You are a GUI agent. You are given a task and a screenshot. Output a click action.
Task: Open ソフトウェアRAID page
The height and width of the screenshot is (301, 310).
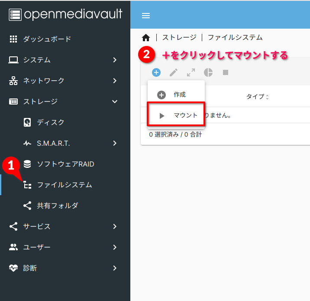point(66,164)
